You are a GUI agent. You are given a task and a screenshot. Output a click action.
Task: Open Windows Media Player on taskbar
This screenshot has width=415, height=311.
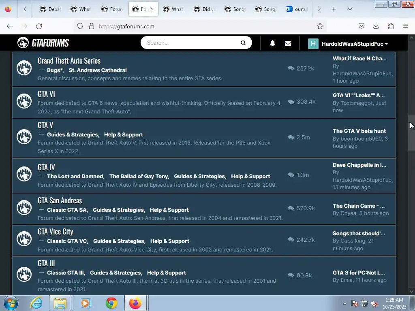86,303
